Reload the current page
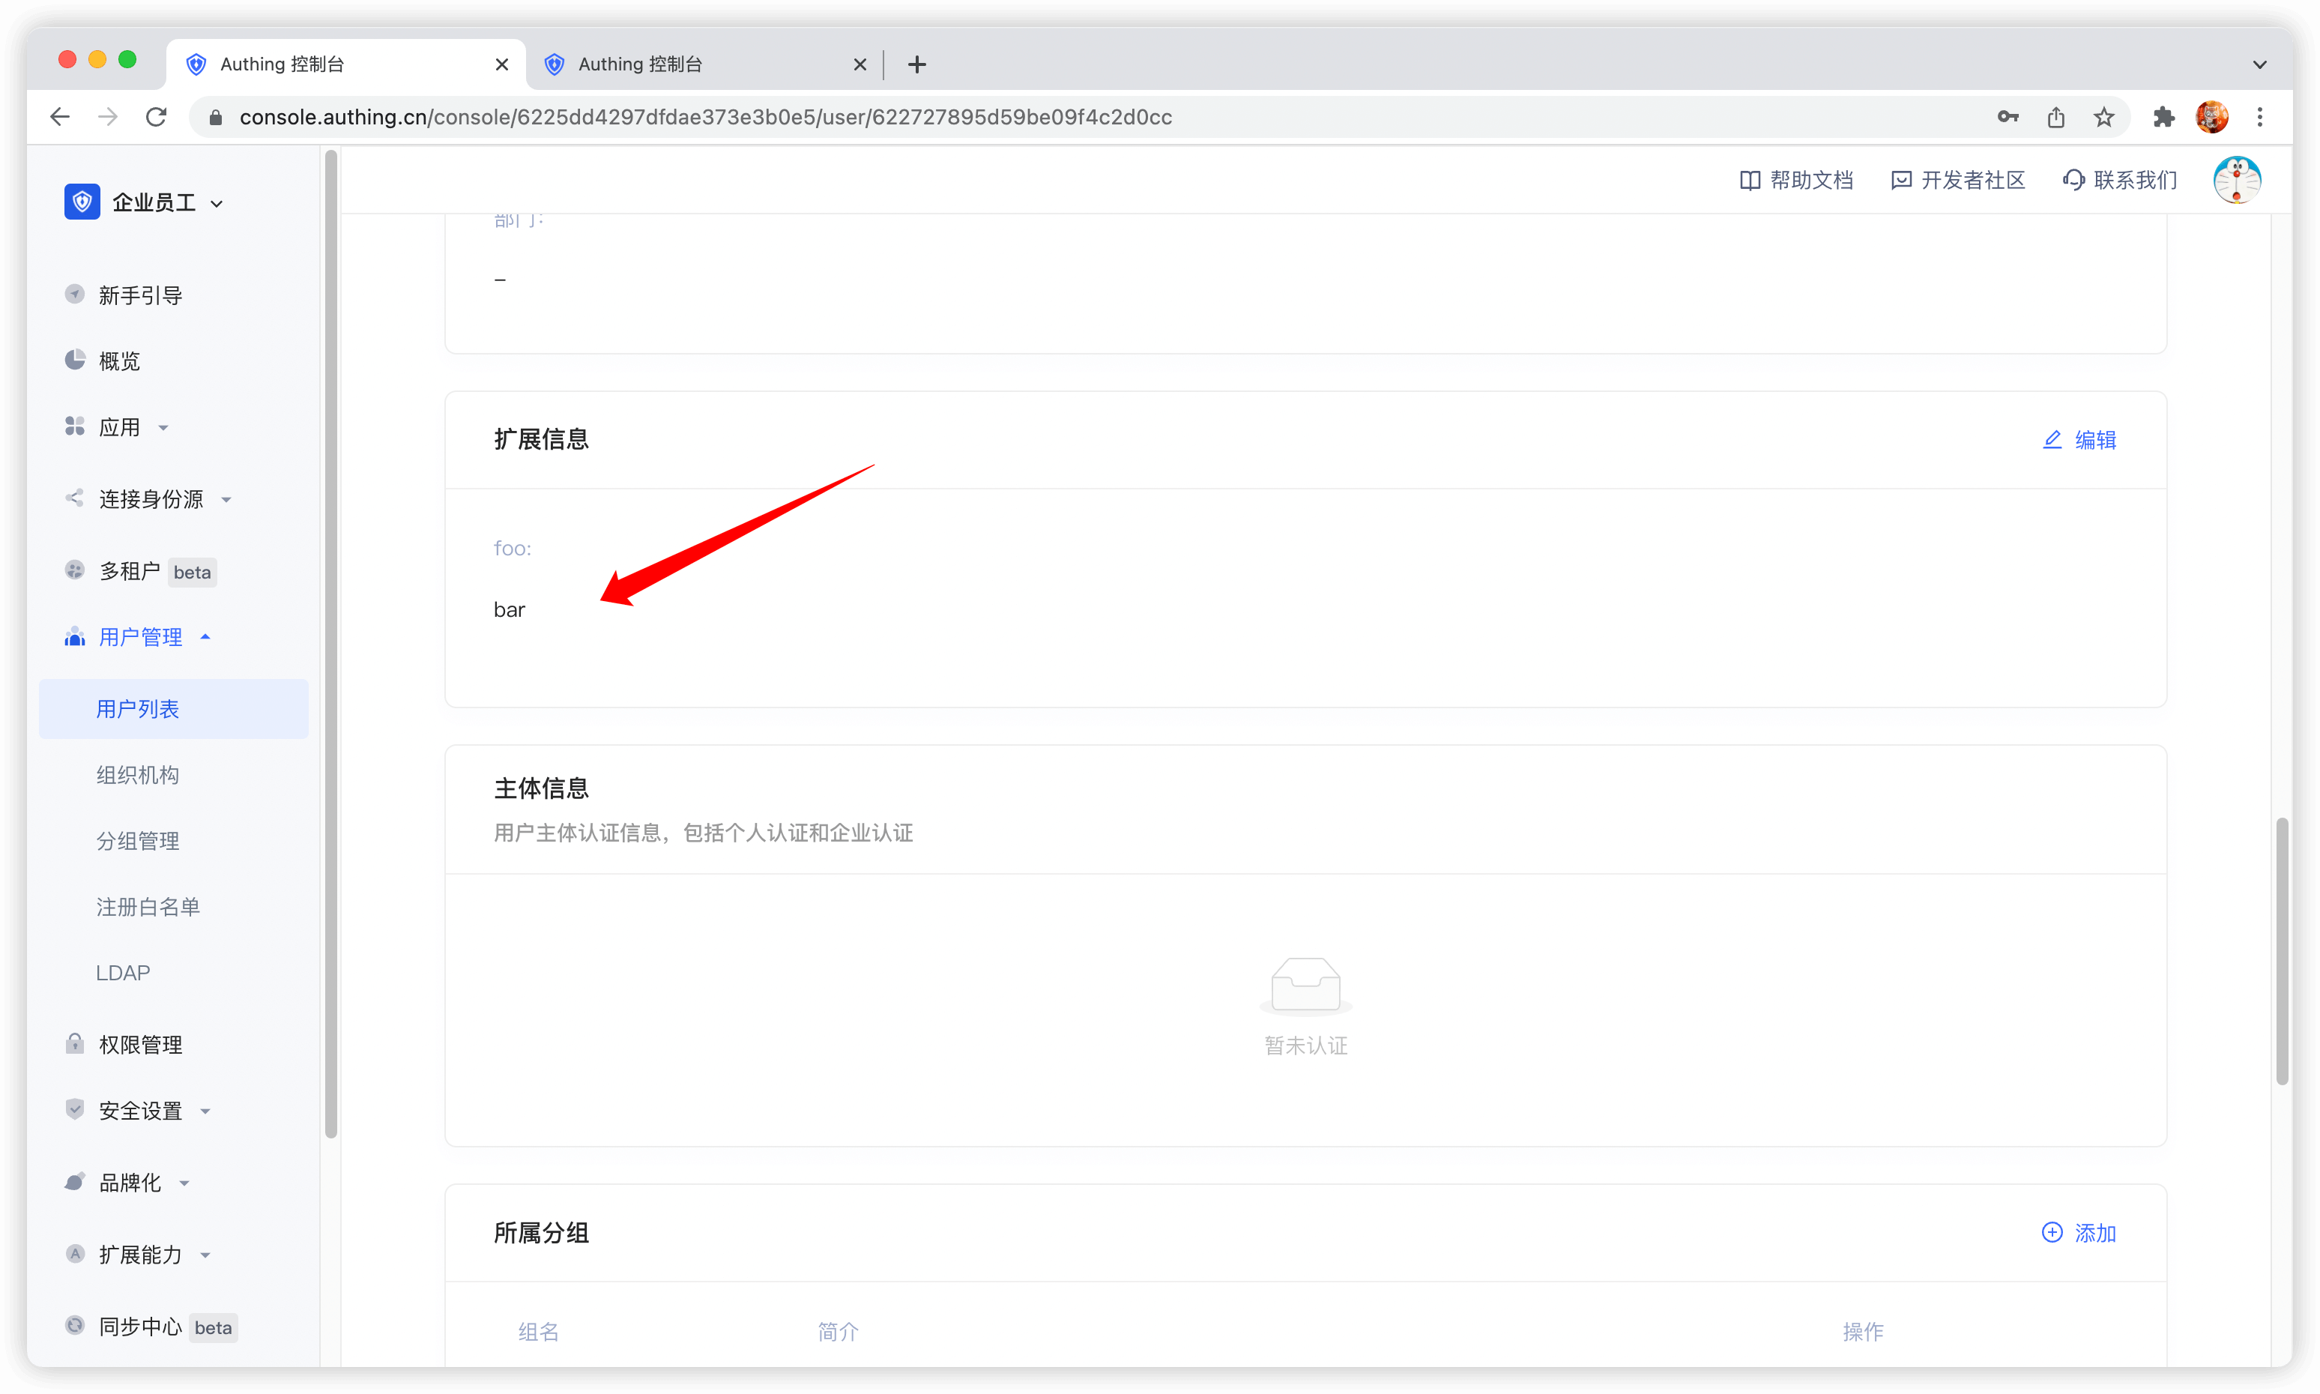The width and height of the screenshot is (2320, 1394). (156, 116)
